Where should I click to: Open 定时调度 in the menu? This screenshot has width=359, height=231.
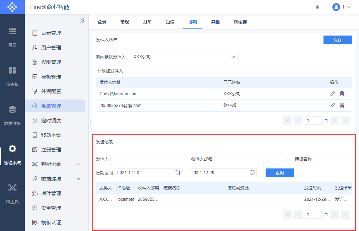(55, 120)
